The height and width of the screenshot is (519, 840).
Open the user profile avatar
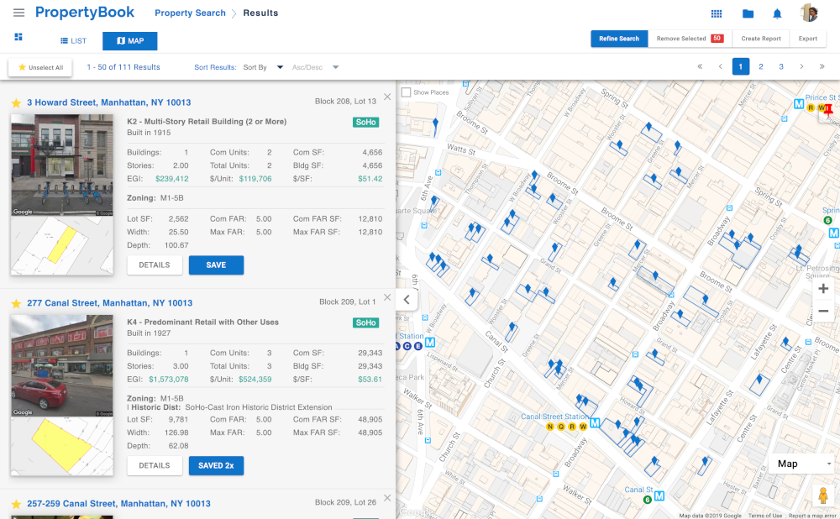(810, 13)
